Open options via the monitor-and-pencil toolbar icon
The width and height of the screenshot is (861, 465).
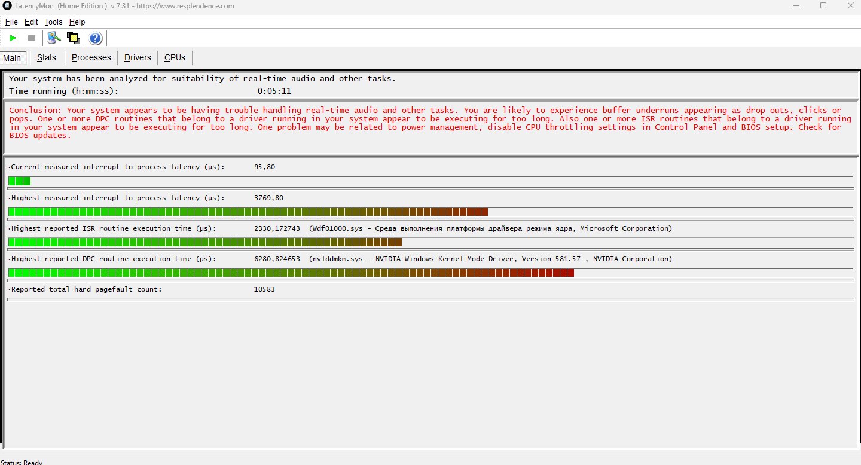tap(54, 38)
